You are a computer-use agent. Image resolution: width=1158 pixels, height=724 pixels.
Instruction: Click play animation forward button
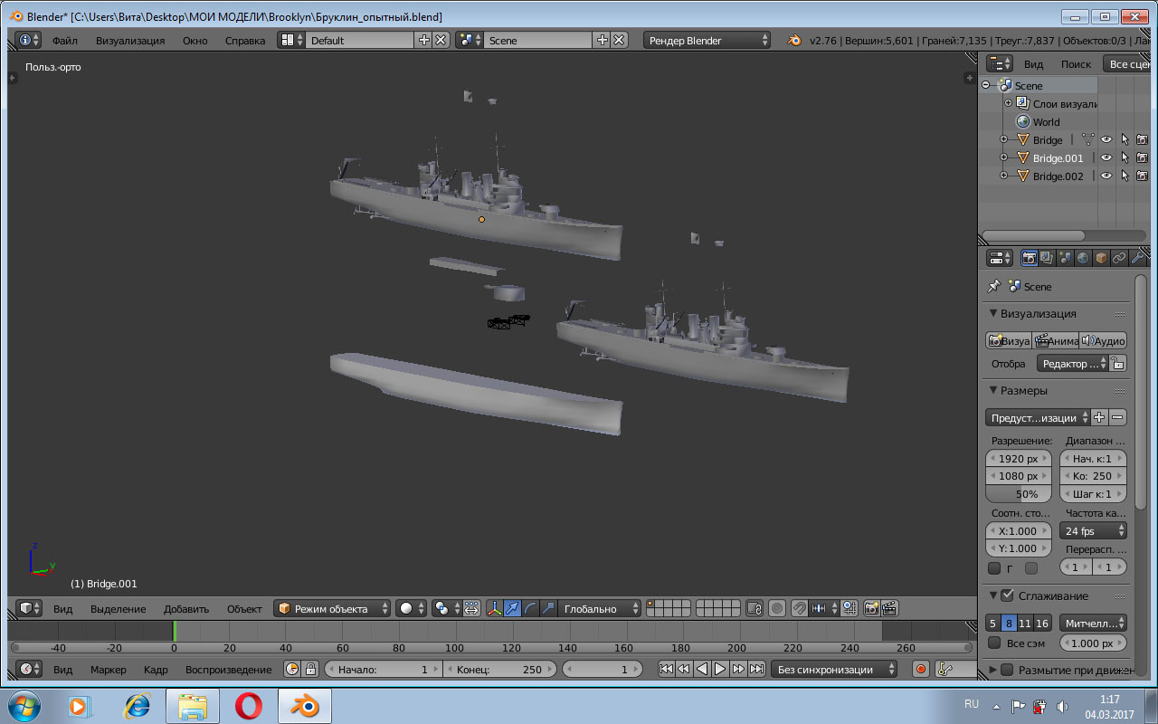[720, 670]
